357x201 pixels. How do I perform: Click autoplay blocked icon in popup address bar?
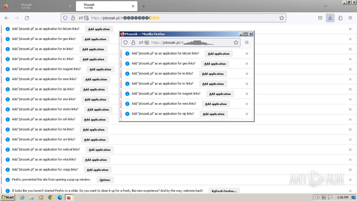(147, 42)
